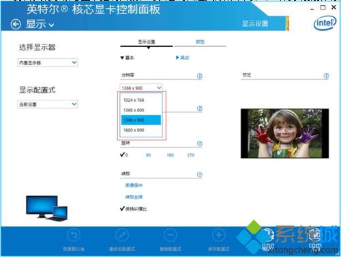341x257 pixels.
Task: Open help for 旋转 setting
Action: pyautogui.click(x=200, y=144)
